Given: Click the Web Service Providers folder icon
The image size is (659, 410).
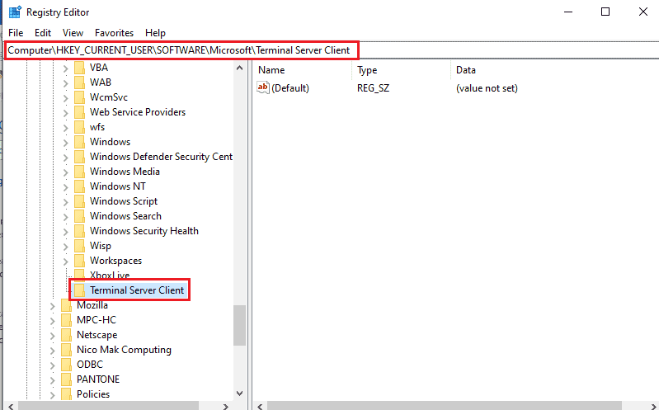Looking at the screenshot, I should coord(79,112).
